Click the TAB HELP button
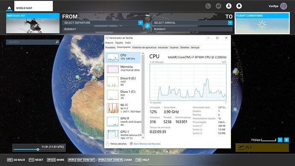This screenshot has height=166, width=295. click(142, 160)
